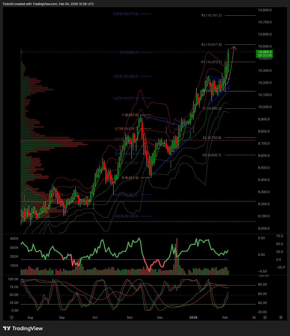Toggle the B price scale mode icon
This screenshot has height=336, width=290.
[280, 318]
